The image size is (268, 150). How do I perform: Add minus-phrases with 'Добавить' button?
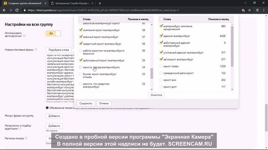tap(54, 116)
